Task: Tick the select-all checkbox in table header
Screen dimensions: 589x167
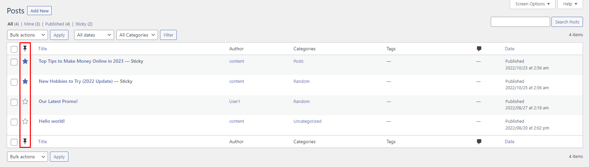Action: (x=14, y=49)
